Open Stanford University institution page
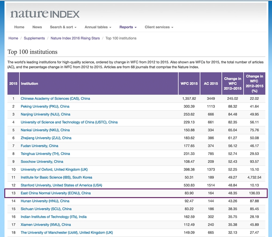This screenshot has width=272, height=237. click(x=61, y=185)
